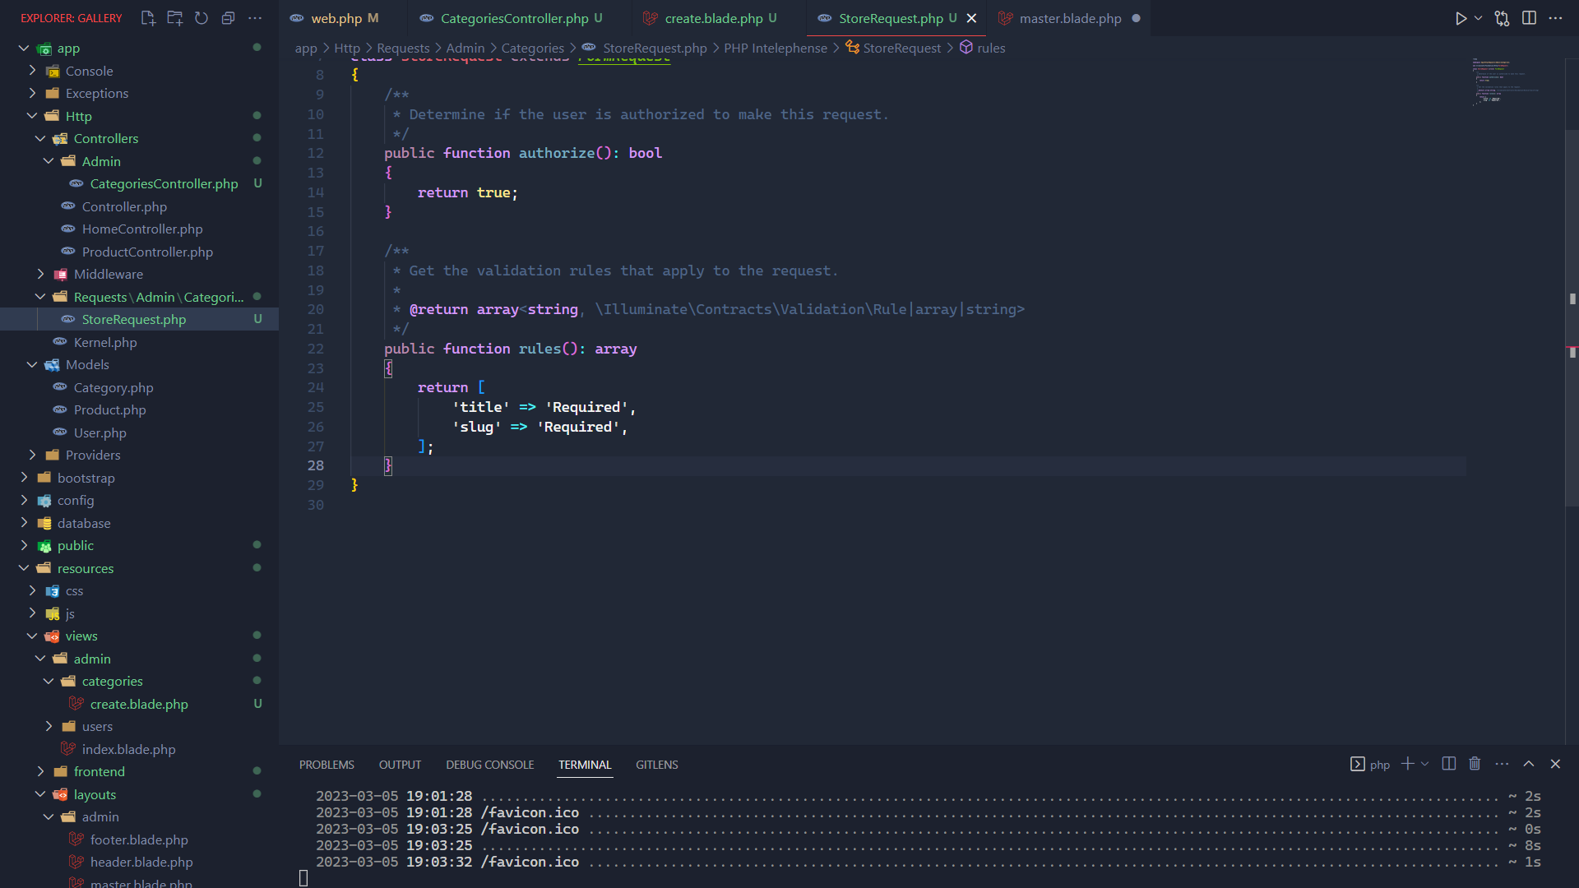Open Explorer views and more actions menu
The width and height of the screenshot is (1579, 888).
[x=256, y=18]
